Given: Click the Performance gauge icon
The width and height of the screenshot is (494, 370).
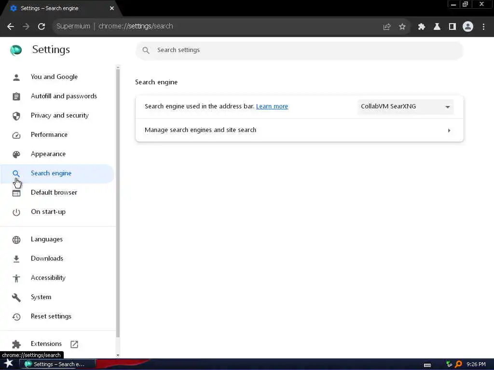Looking at the screenshot, I should (16, 135).
